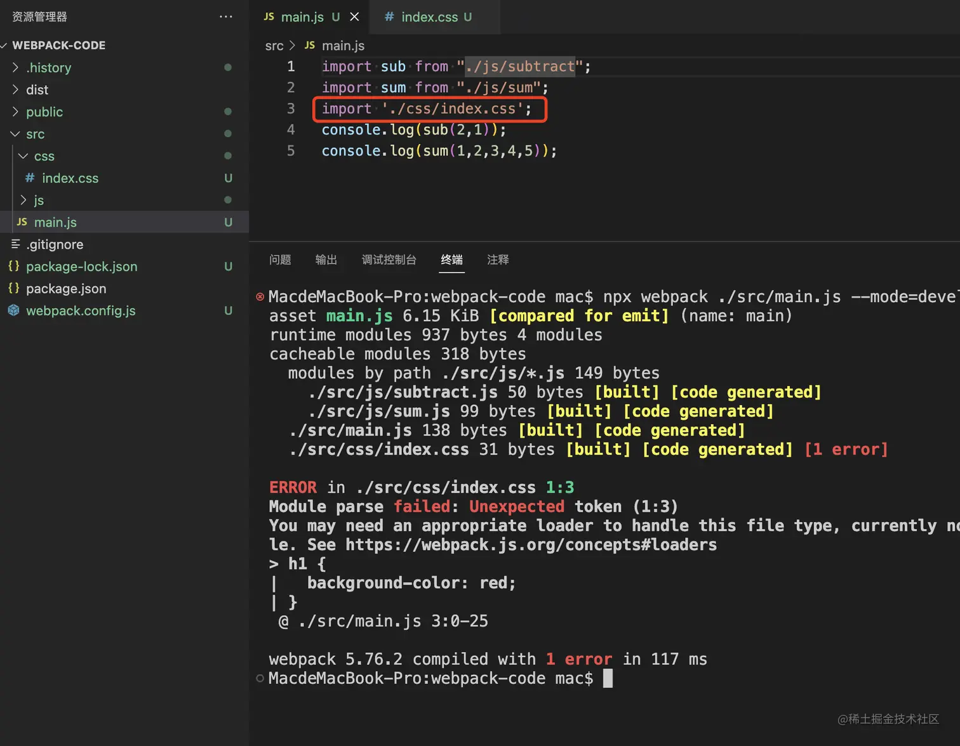
Task: Click the './css/index.css' import string
Action: (452, 109)
